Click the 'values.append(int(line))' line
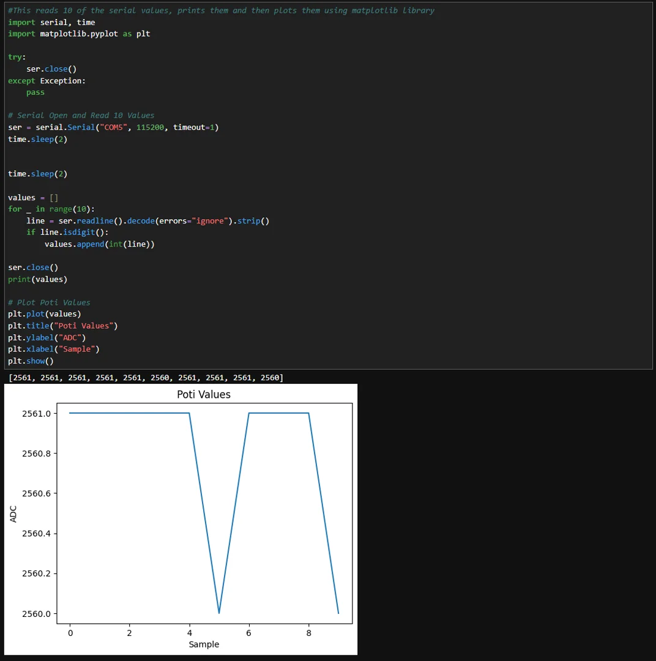 click(x=100, y=244)
